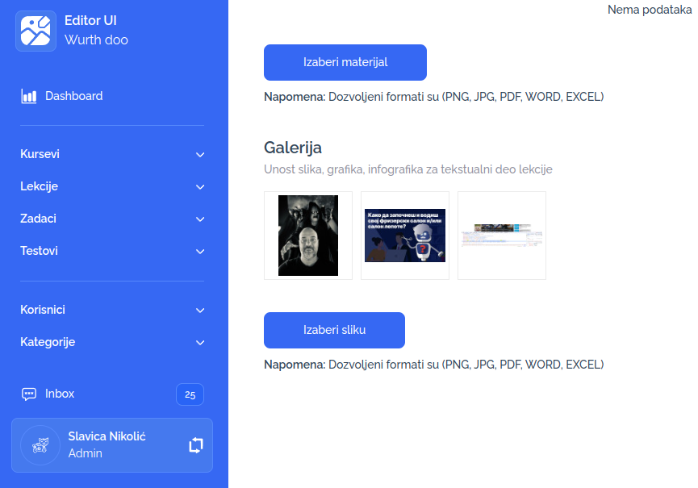
Task: Select the third screenshot gallery thumbnail
Action: coord(502,236)
